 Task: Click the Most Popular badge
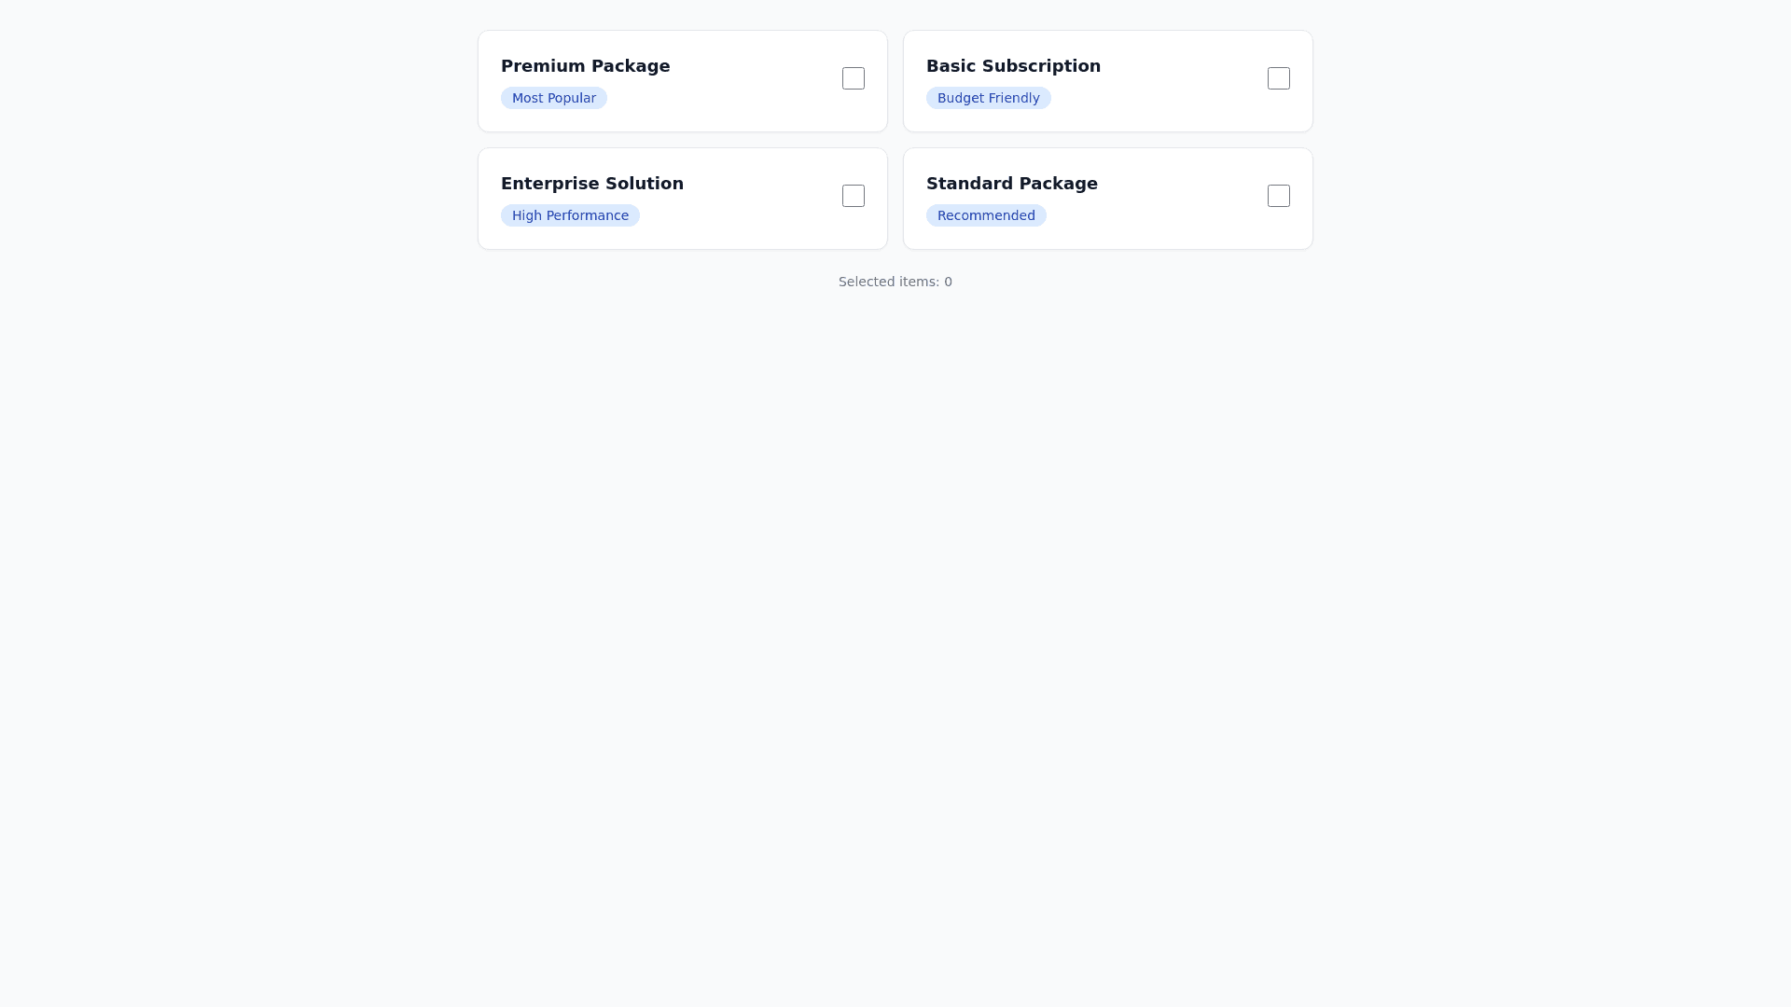pyautogui.click(x=553, y=98)
